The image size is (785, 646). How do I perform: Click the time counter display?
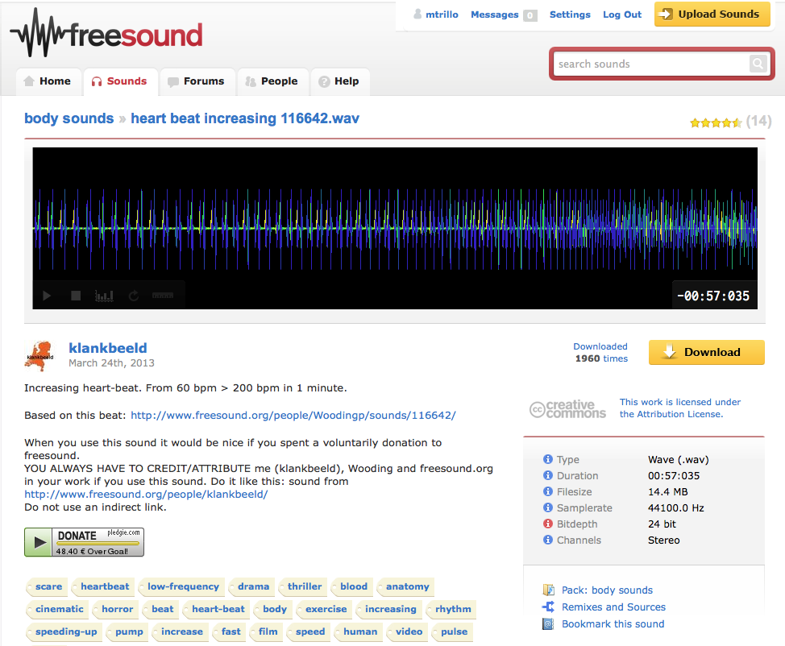(713, 296)
